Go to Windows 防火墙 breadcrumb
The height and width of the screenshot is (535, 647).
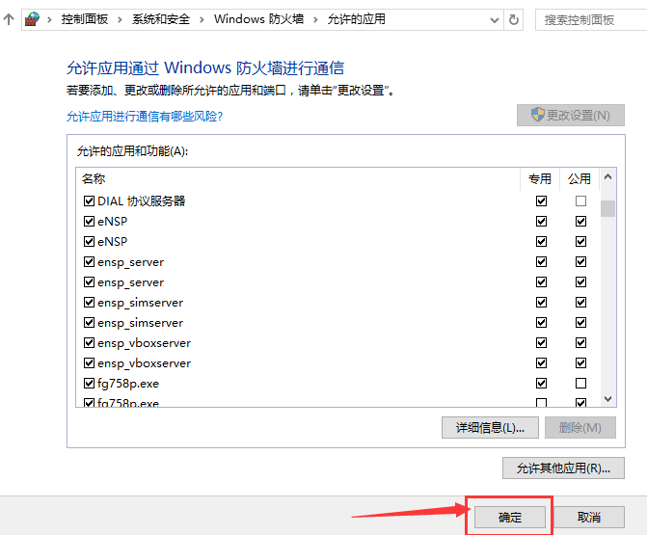[x=258, y=19]
